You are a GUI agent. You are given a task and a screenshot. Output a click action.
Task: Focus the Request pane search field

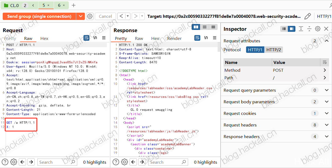coord(57,162)
